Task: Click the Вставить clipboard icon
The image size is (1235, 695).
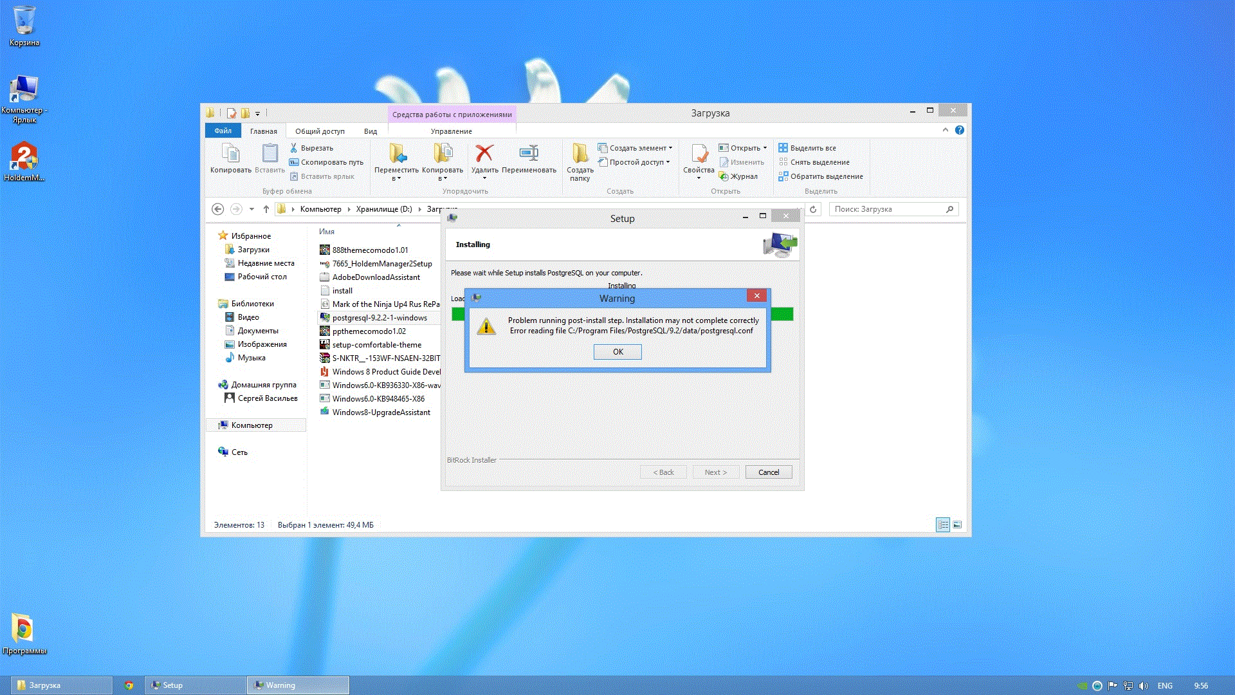Action: (x=270, y=158)
